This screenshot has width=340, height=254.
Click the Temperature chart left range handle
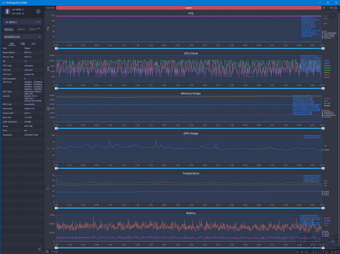(56, 208)
